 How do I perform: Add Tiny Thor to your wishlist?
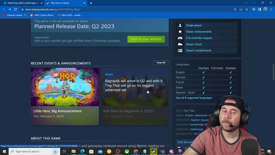146,39
